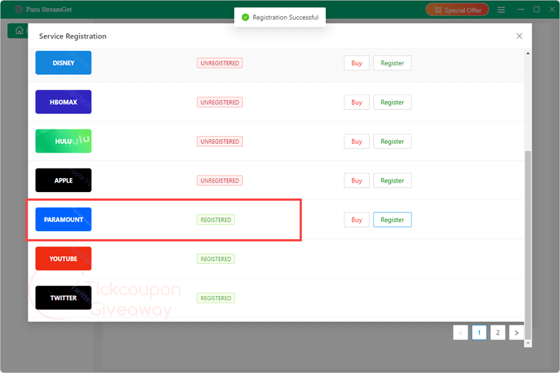The width and height of the screenshot is (560, 373).
Task: Click the APPLE service tile
Action: [63, 180]
